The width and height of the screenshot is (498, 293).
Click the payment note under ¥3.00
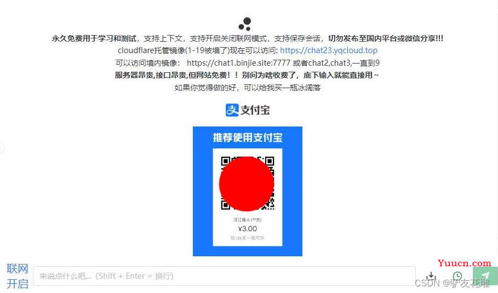point(248,238)
